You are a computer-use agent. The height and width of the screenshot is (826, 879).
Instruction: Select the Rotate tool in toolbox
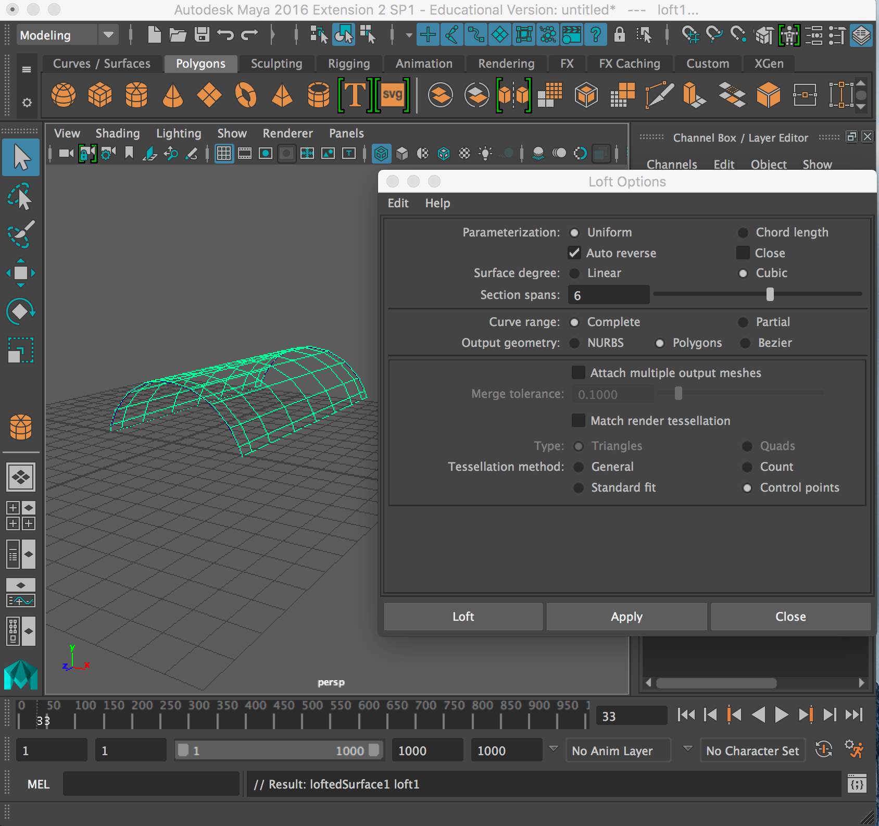(20, 311)
